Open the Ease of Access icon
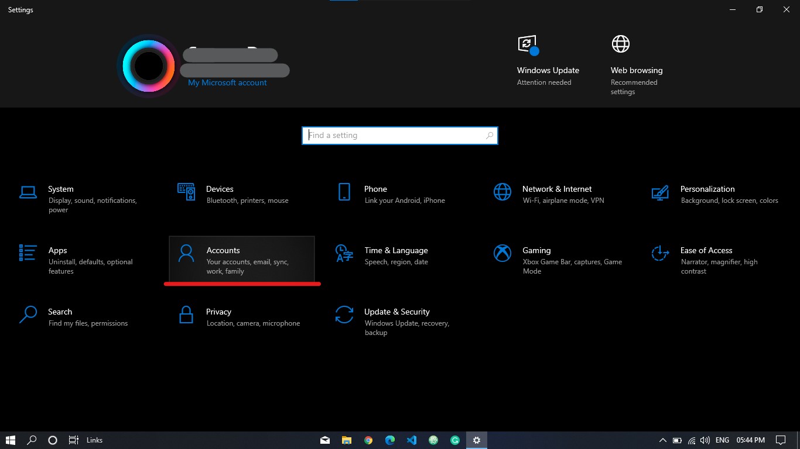The width and height of the screenshot is (800, 449). coord(660,253)
